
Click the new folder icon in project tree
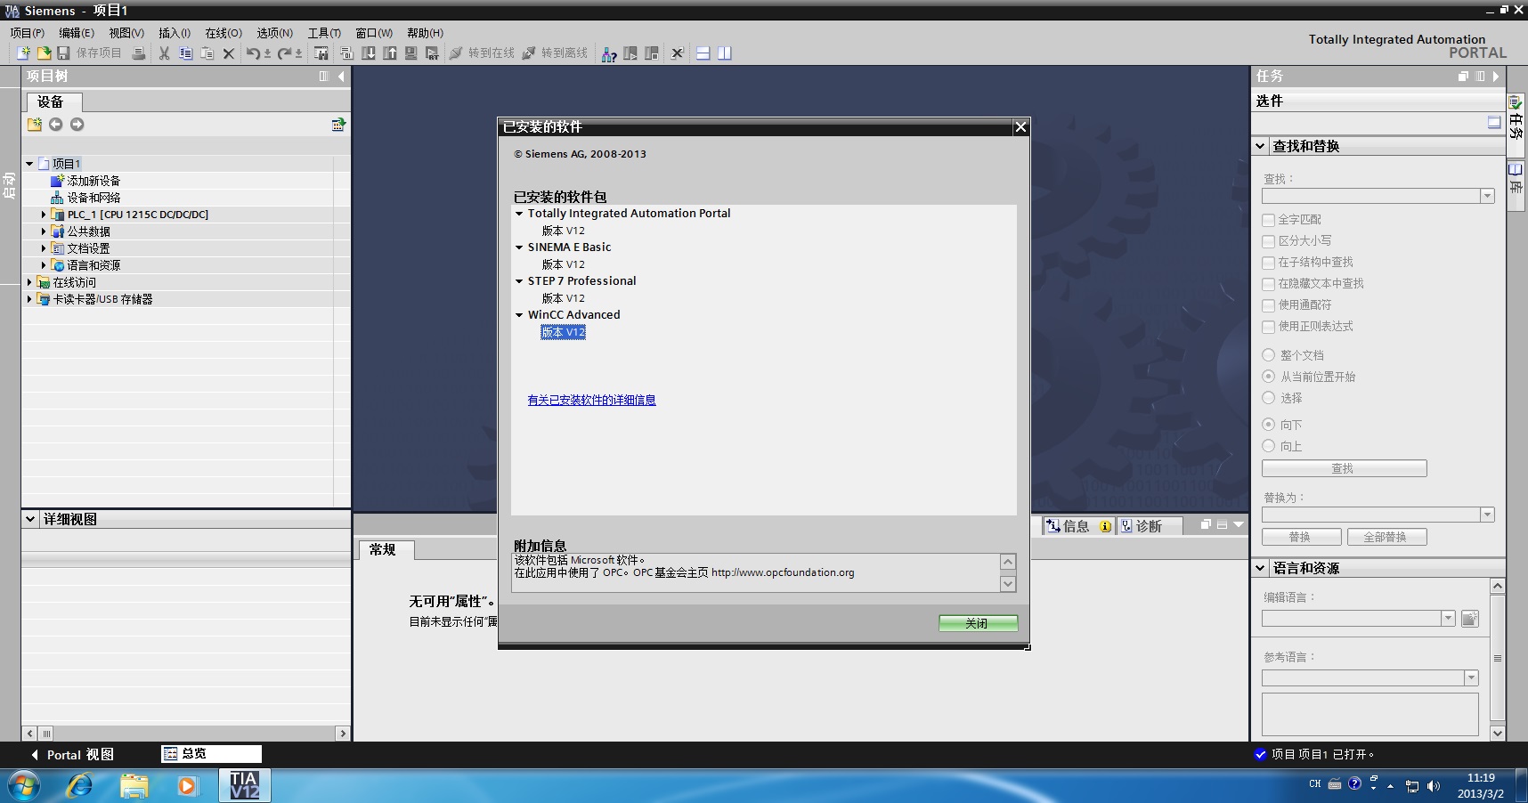[35, 125]
